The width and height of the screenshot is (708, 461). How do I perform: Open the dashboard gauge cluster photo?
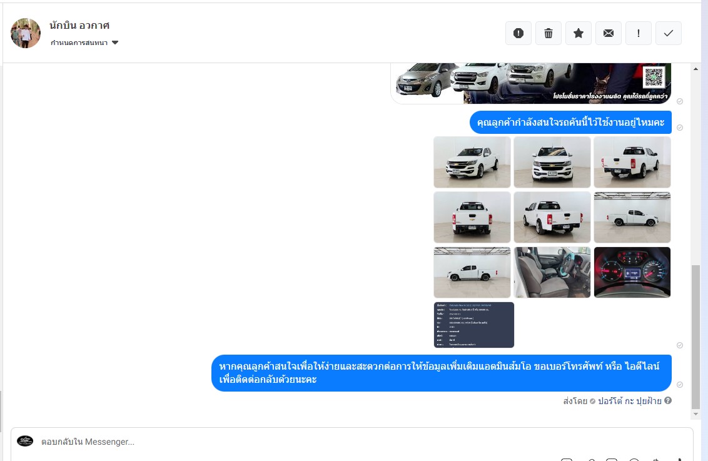click(x=632, y=272)
